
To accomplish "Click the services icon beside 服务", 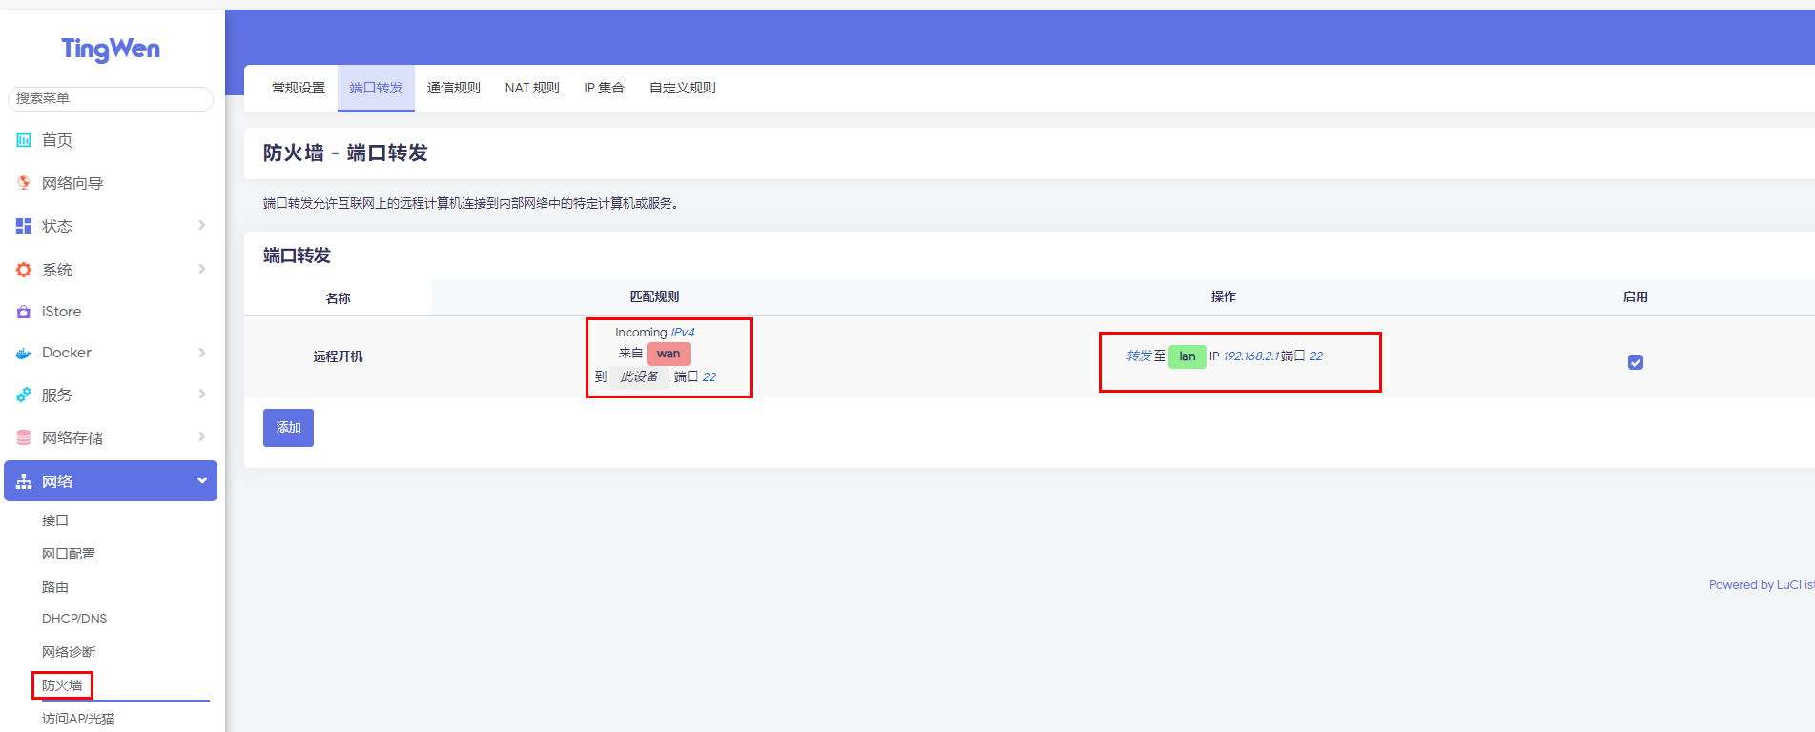I will coord(24,395).
